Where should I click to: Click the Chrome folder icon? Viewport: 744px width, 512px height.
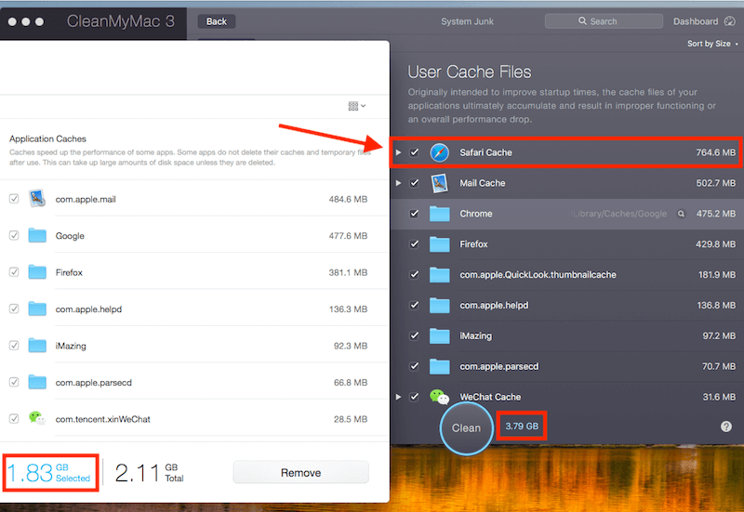click(439, 214)
